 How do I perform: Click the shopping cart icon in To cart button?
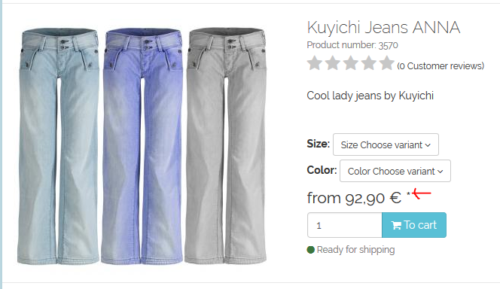[396, 226]
